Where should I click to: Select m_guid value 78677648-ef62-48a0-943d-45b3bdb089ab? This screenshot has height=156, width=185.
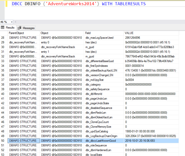[x=151, y=57]
